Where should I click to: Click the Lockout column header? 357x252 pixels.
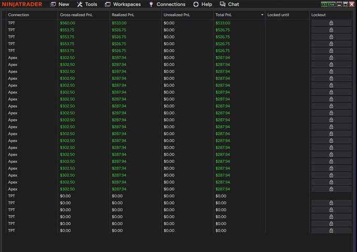pyautogui.click(x=318, y=15)
